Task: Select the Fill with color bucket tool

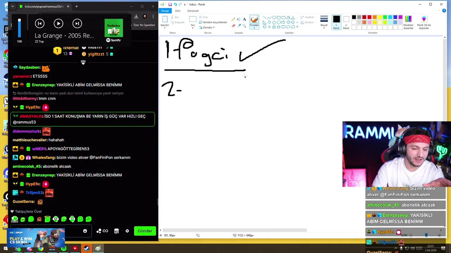Action: (x=239, y=19)
